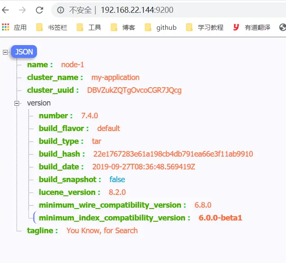This screenshot has width=286, height=263.
Task: Click the globe bookmark icon at far right
Action: [282, 28]
